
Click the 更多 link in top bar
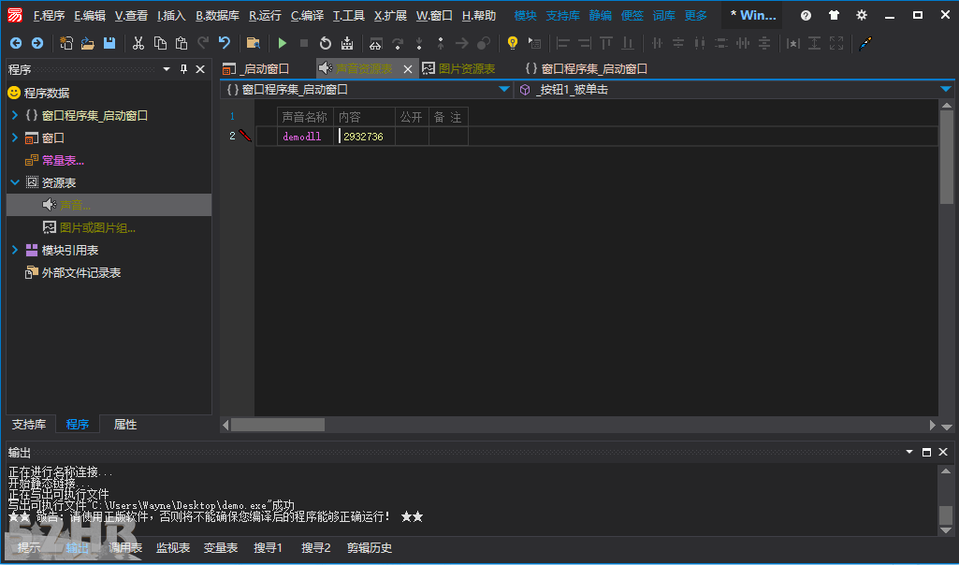coord(695,15)
